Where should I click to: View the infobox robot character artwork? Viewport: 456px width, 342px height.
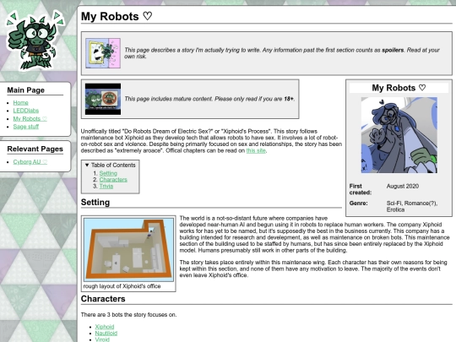(x=399, y=135)
